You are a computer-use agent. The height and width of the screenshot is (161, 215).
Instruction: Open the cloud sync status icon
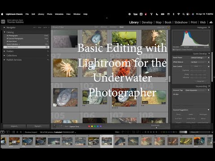[211, 22]
